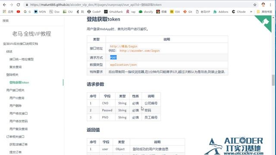Open the Doc bookmark
The height and width of the screenshot is (155, 276).
[54, 12]
